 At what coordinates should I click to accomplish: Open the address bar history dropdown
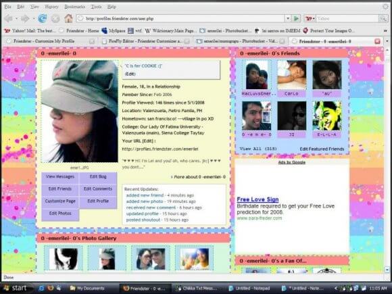point(288,18)
